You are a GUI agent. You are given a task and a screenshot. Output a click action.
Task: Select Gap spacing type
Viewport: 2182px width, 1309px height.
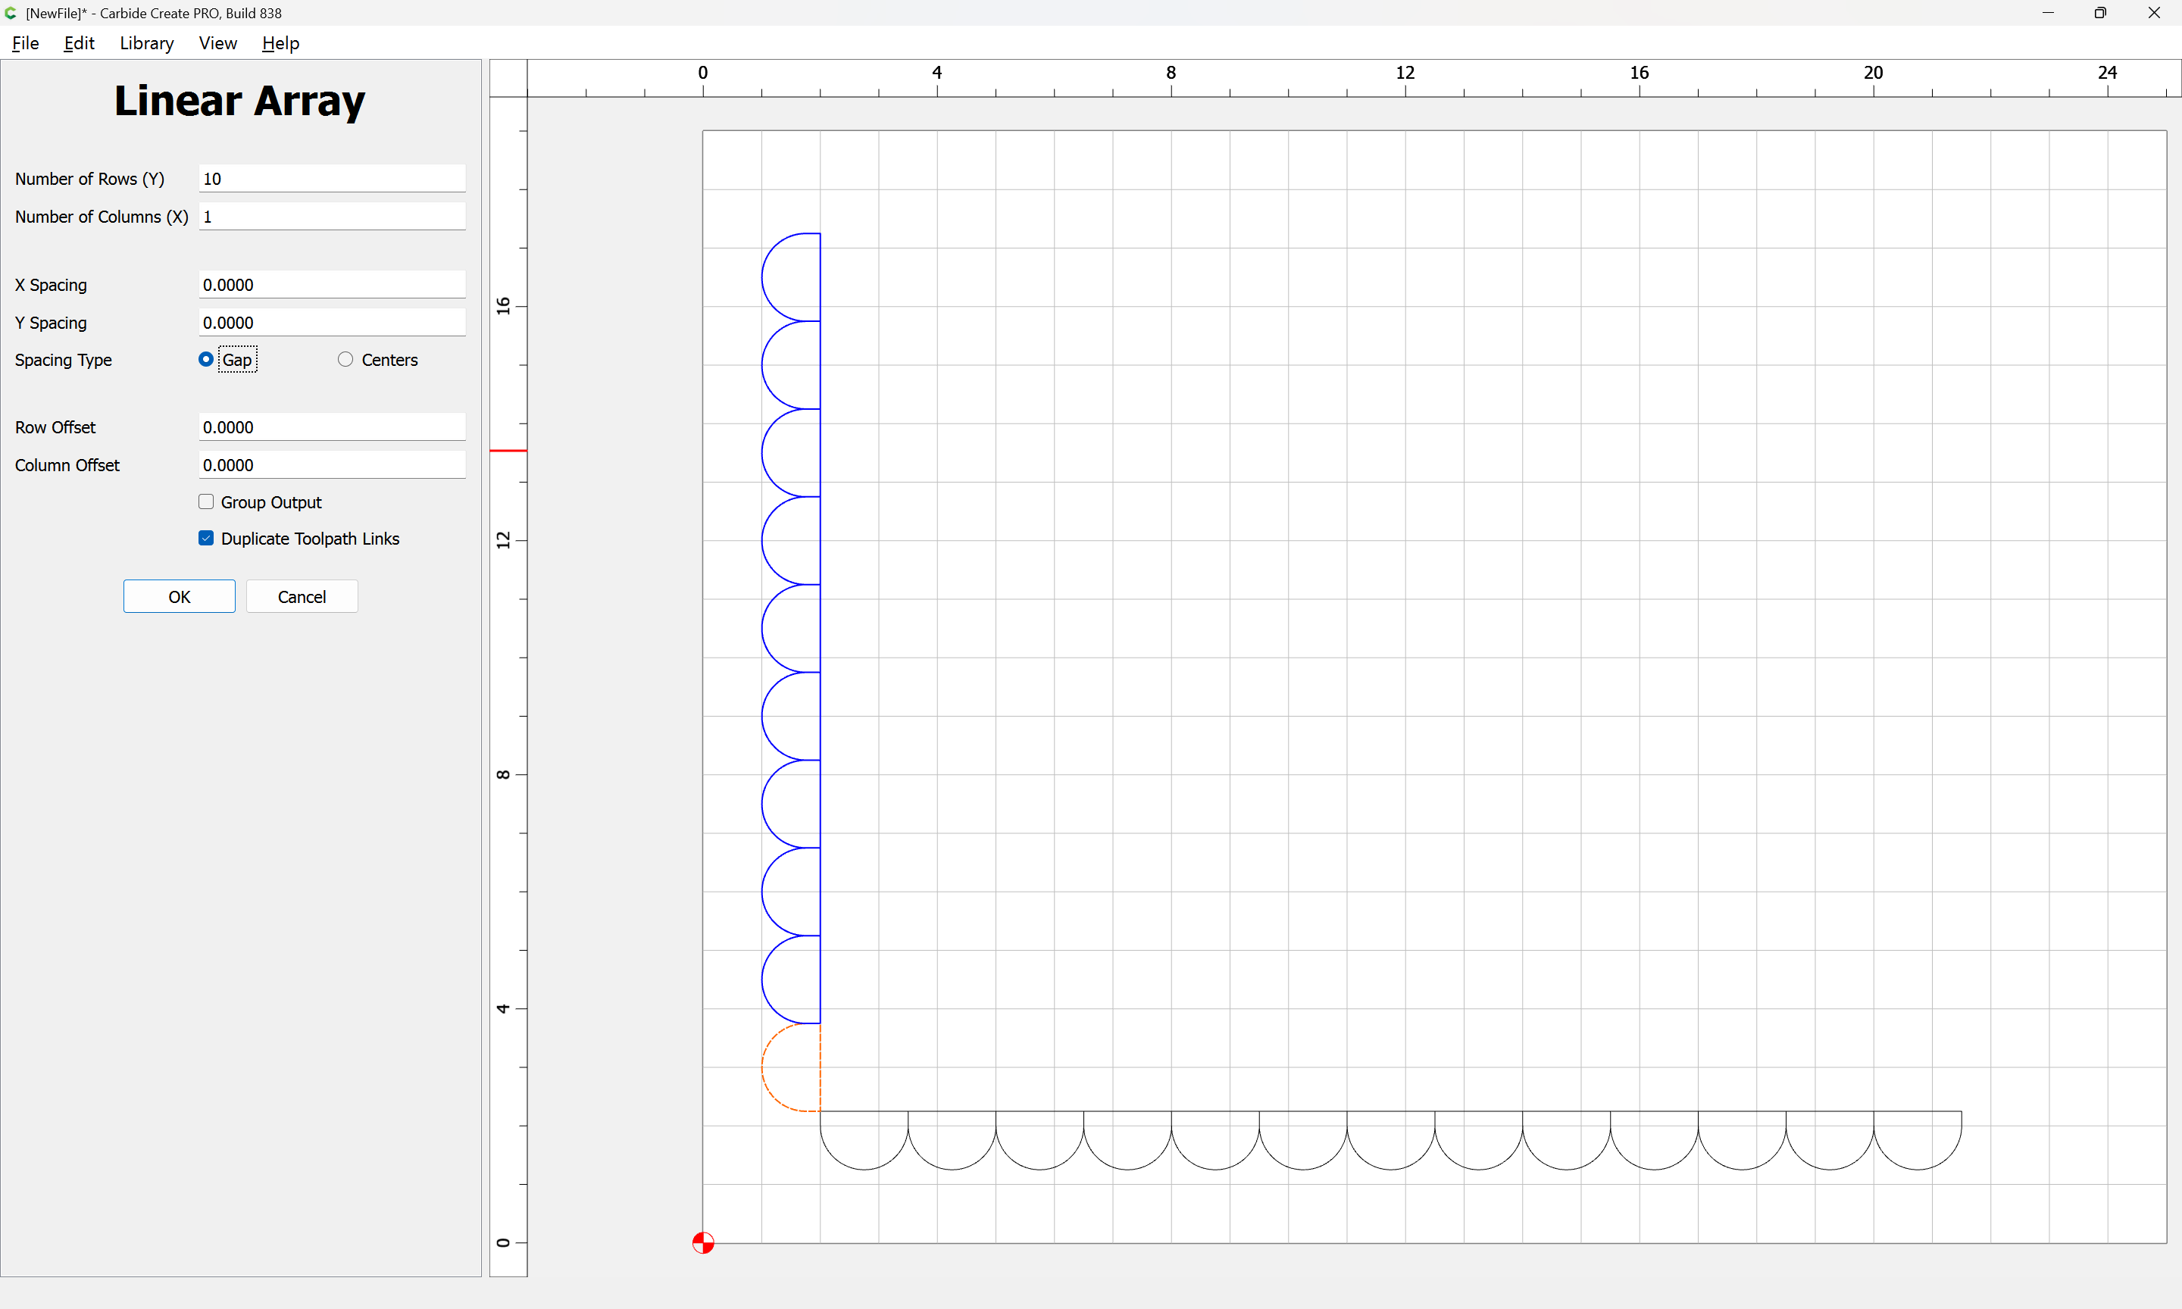(x=206, y=359)
